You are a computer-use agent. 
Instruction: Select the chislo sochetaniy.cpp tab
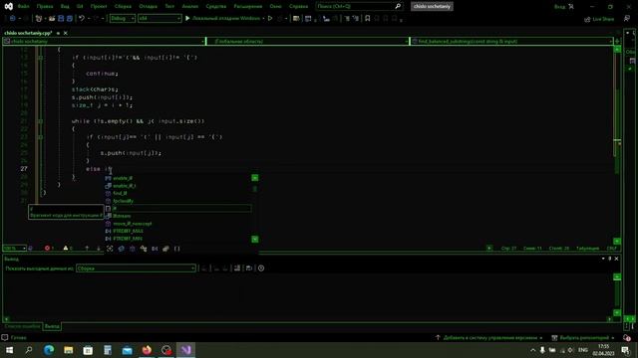tap(28, 33)
